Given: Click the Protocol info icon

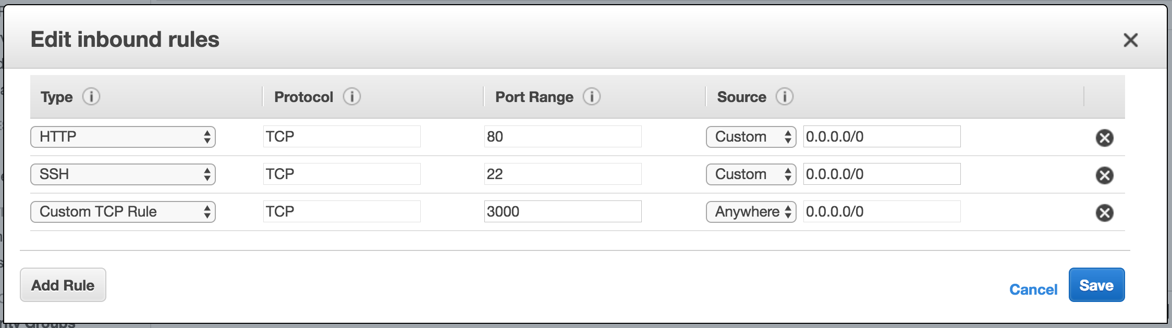Looking at the screenshot, I should click(x=352, y=97).
